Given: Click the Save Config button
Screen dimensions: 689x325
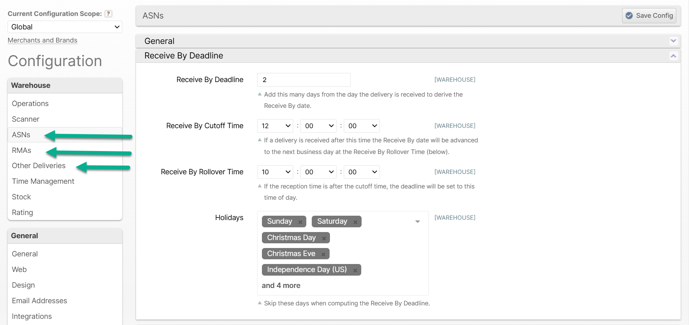Looking at the screenshot, I should 649,16.
